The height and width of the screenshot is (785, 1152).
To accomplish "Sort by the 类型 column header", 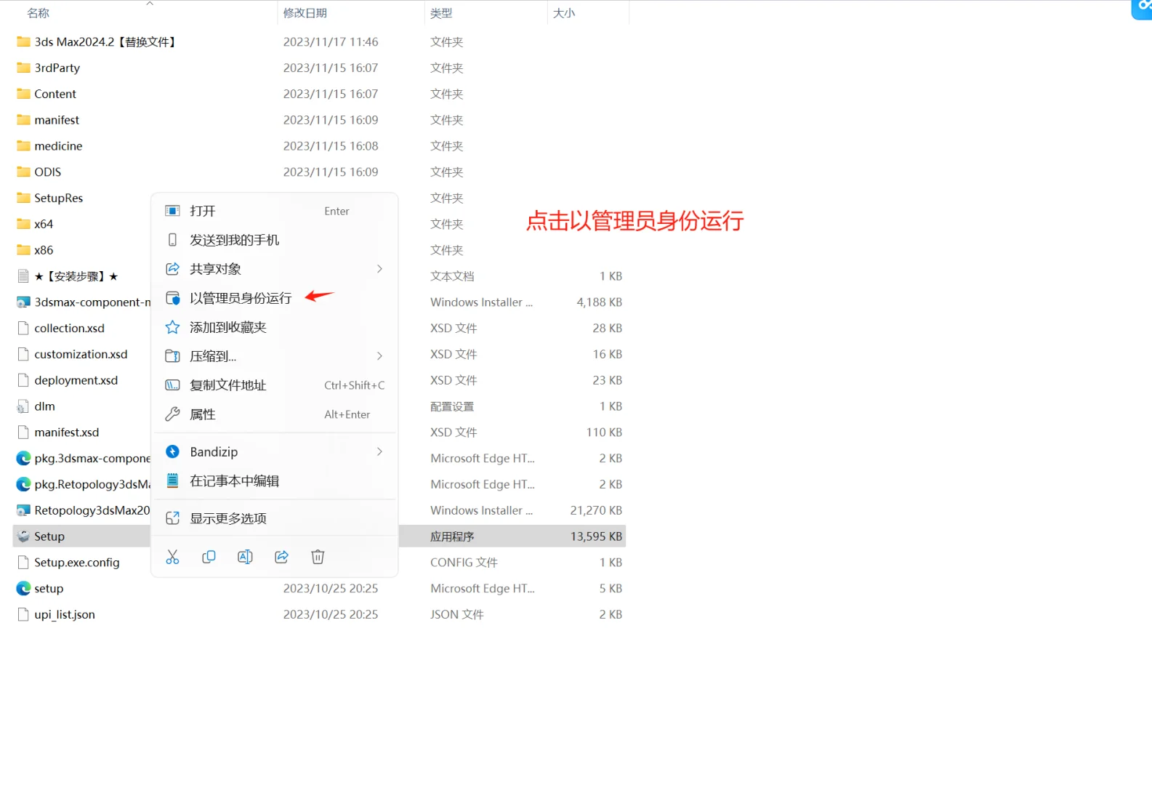I will 441,13.
